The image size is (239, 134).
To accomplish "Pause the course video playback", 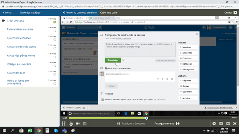I will (64, 124).
